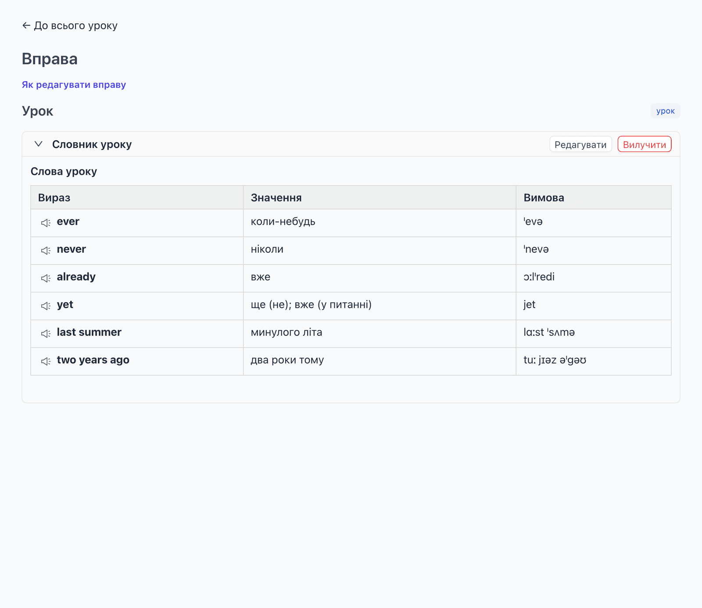Click the pronunciation "ˈevə"
This screenshot has width=702, height=608.
pyautogui.click(x=533, y=222)
